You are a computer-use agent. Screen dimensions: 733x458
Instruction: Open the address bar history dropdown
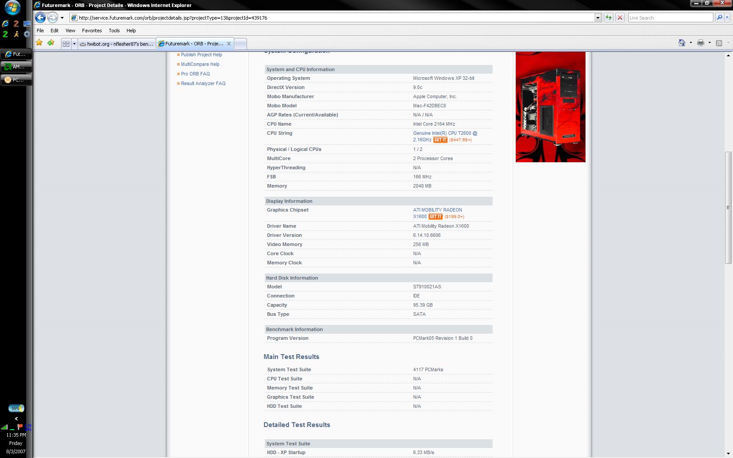(598, 17)
